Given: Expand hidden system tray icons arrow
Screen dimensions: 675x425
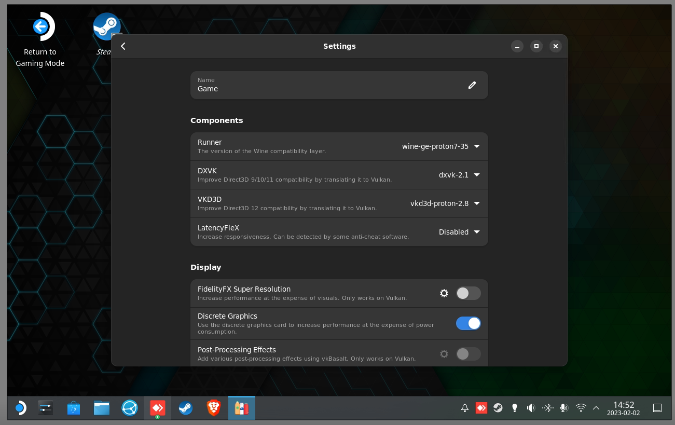Looking at the screenshot, I should point(596,408).
